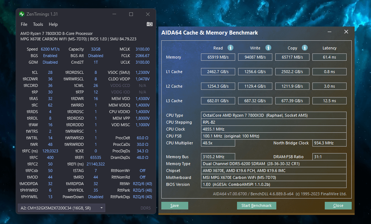Click the Capacity value 32GB
Screen dimensions: 371x224
tap(96, 49)
